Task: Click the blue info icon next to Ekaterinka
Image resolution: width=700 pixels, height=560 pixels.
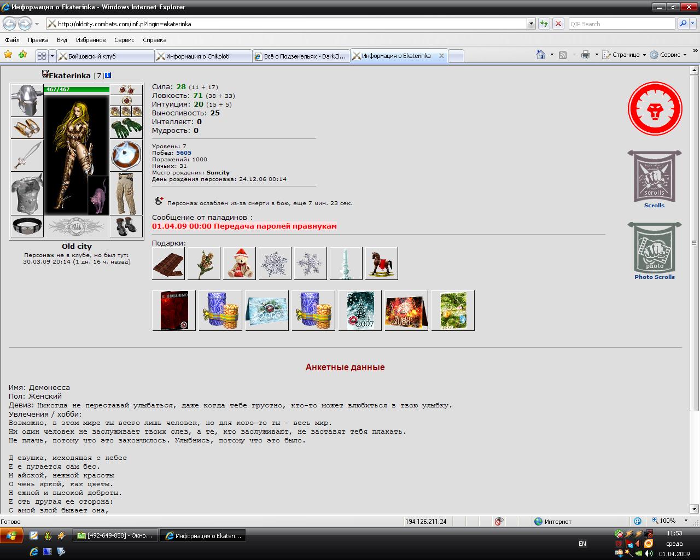Action: point(108,75)
